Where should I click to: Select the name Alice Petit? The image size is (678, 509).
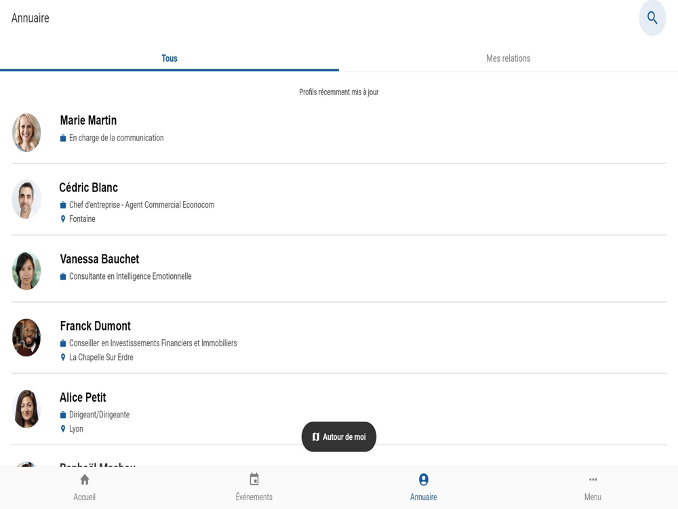(83, 397)
